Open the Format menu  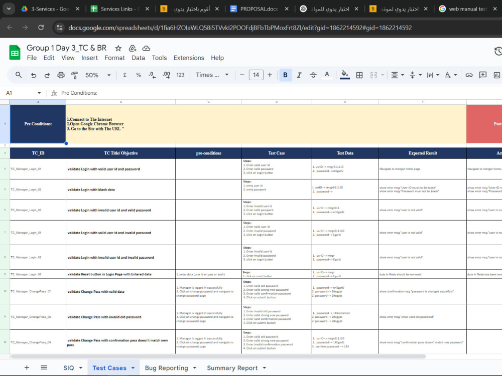[x=114, y=58]
